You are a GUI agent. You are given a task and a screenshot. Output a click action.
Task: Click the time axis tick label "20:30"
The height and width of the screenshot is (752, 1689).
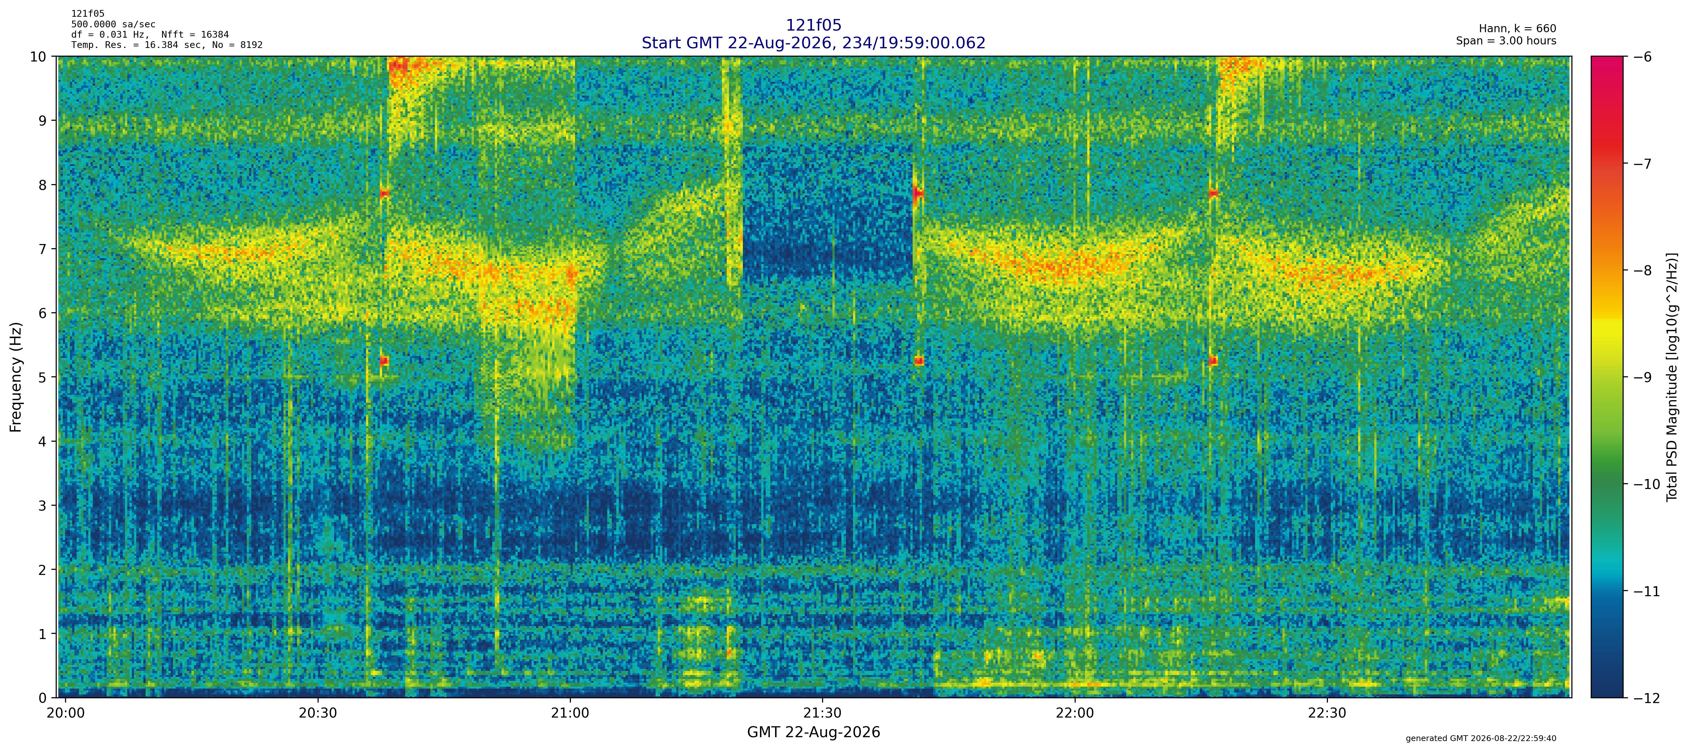(x=318, y=713)
